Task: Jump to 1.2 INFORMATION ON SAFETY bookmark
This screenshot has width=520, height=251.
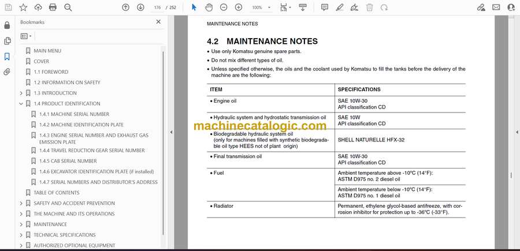Action: [x=67, y=83]
